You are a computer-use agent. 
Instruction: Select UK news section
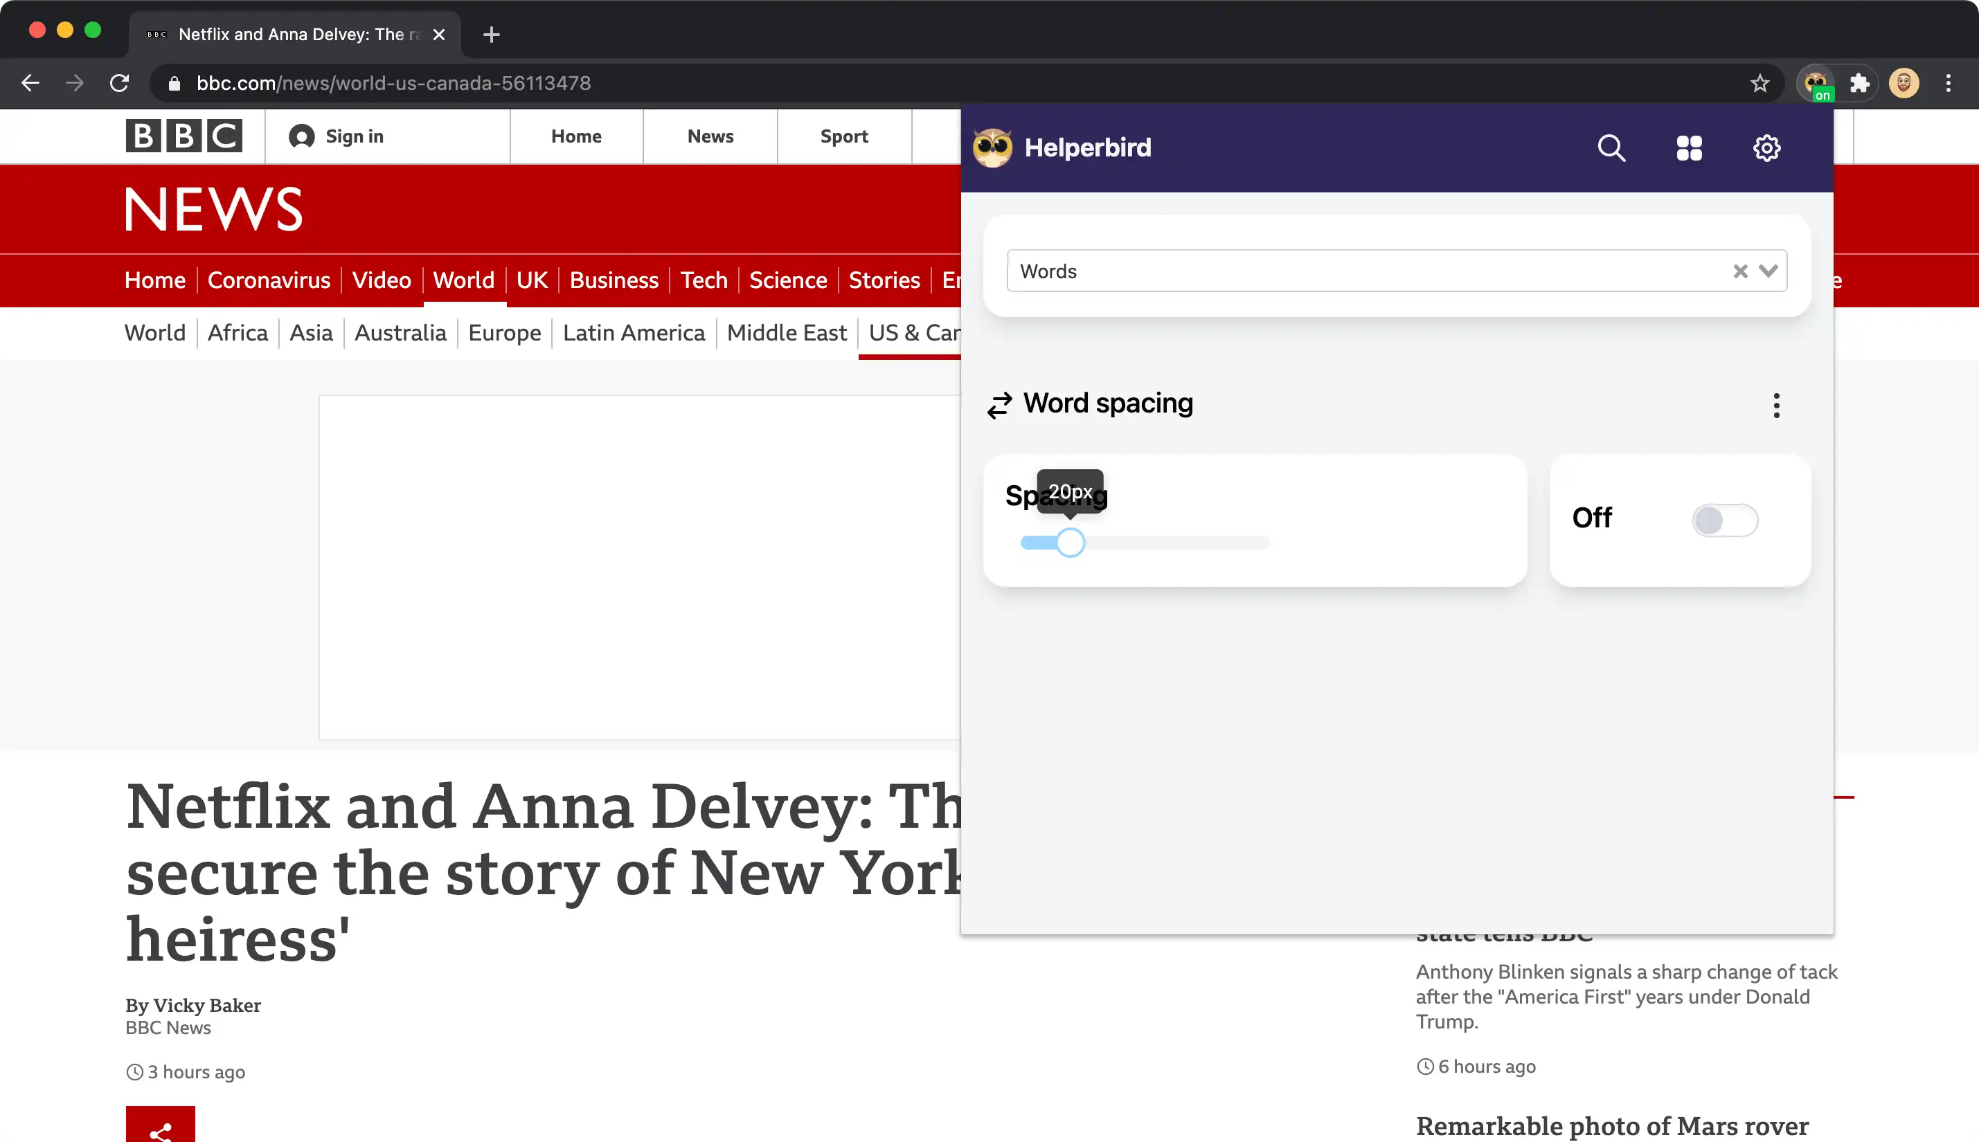(x=532, y=280)
